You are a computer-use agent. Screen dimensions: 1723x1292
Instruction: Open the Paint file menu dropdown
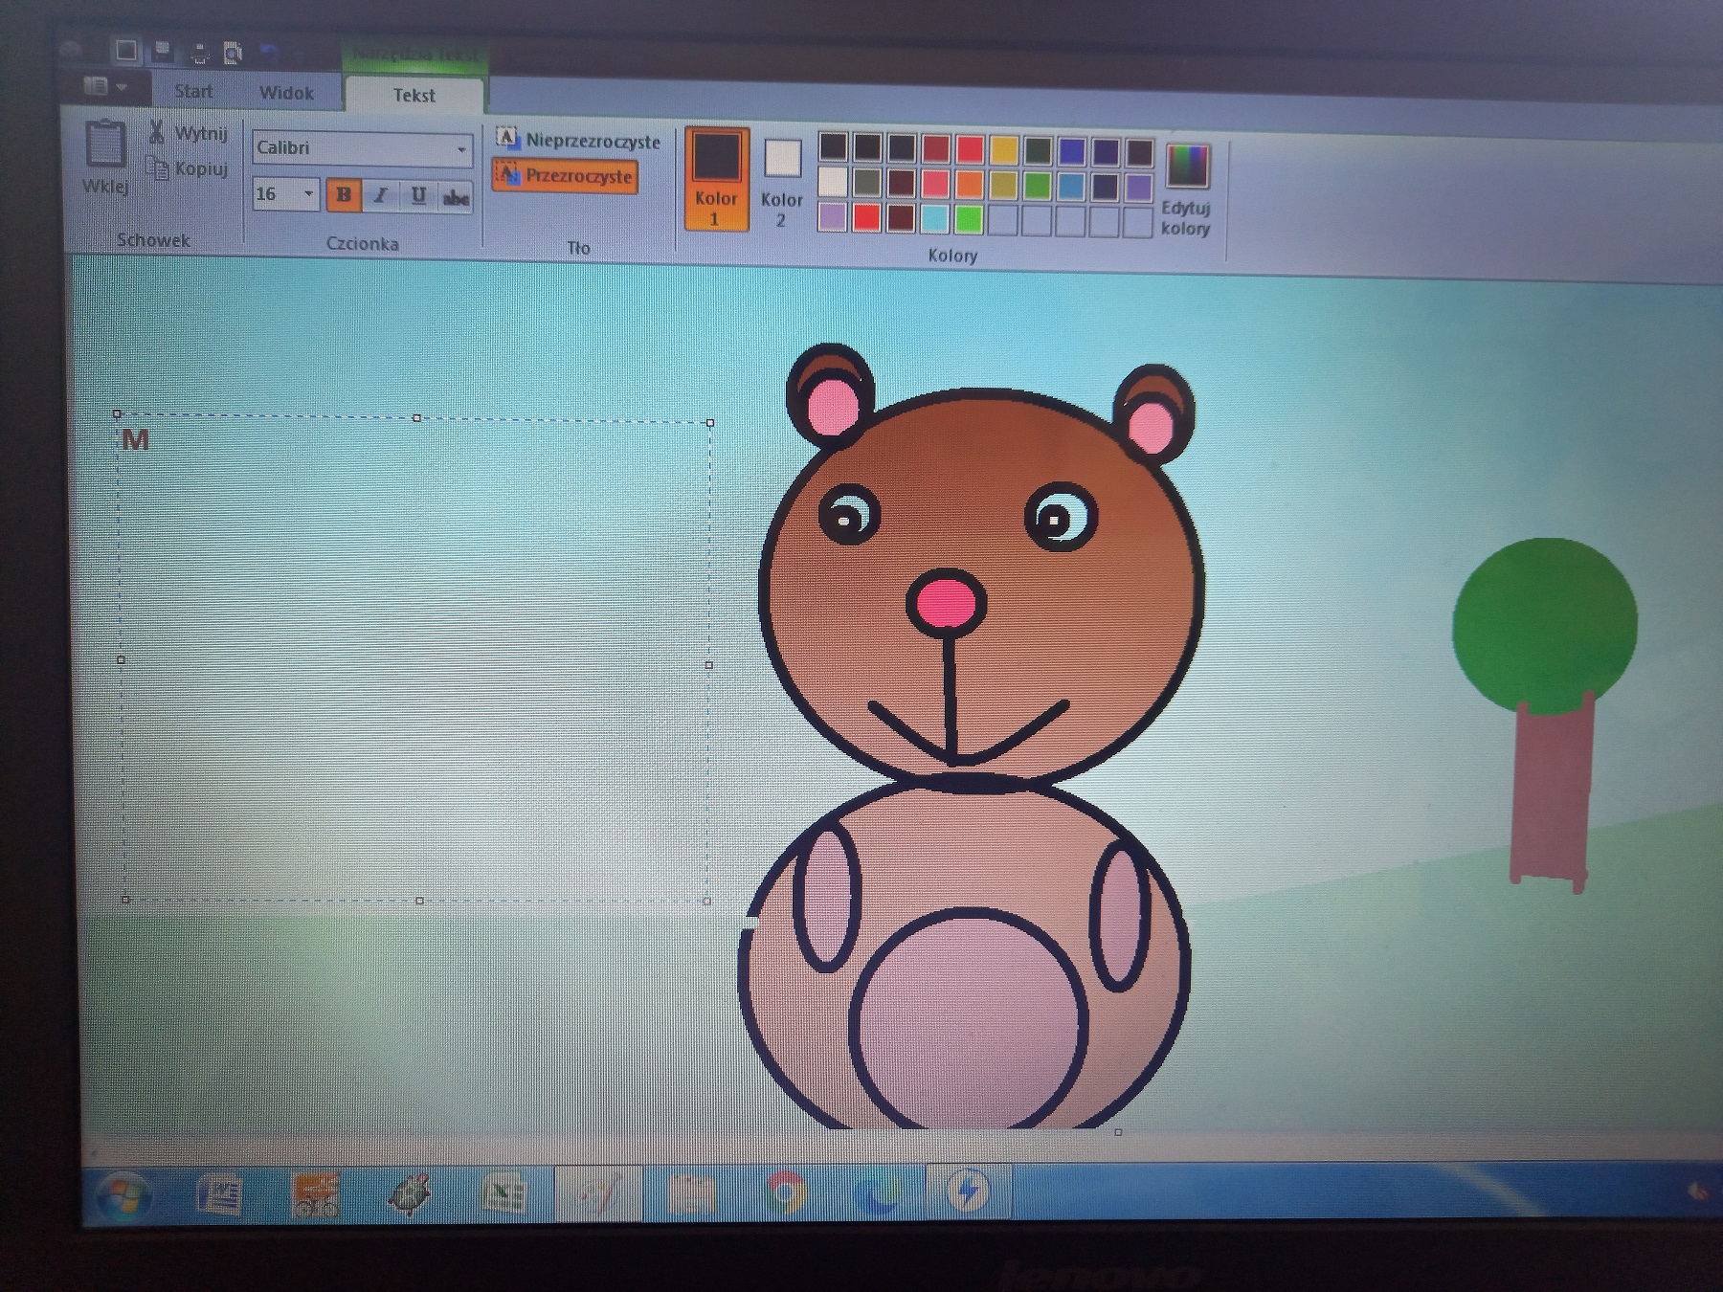click(105, 87)
